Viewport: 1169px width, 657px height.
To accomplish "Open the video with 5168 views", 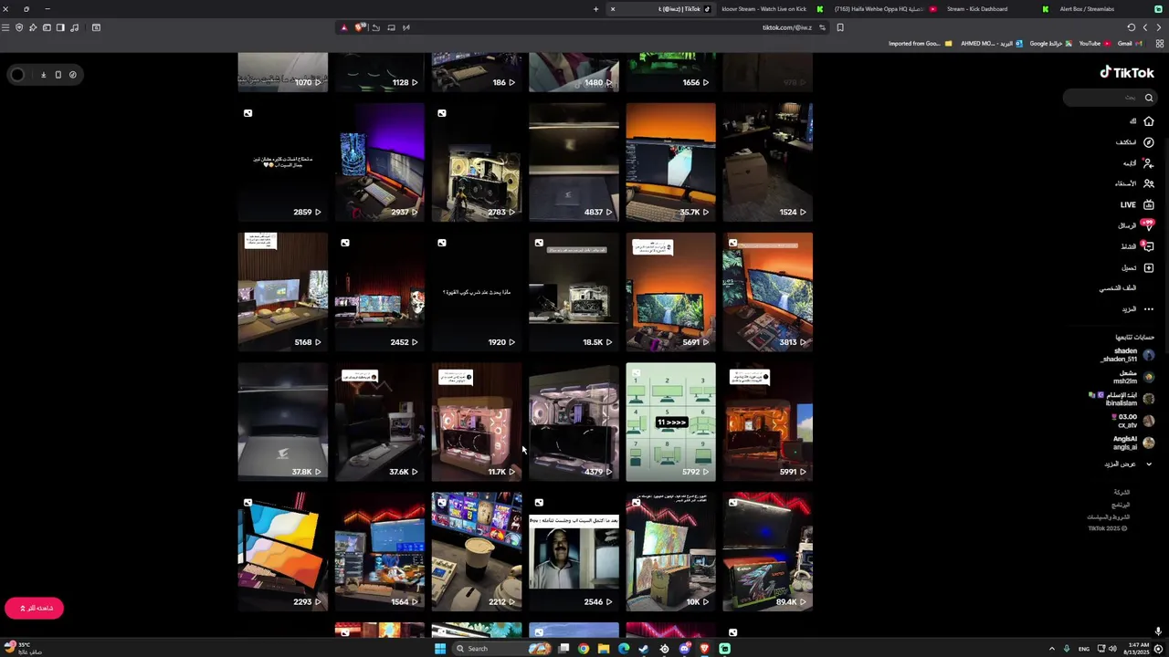I will pos(282,291).
